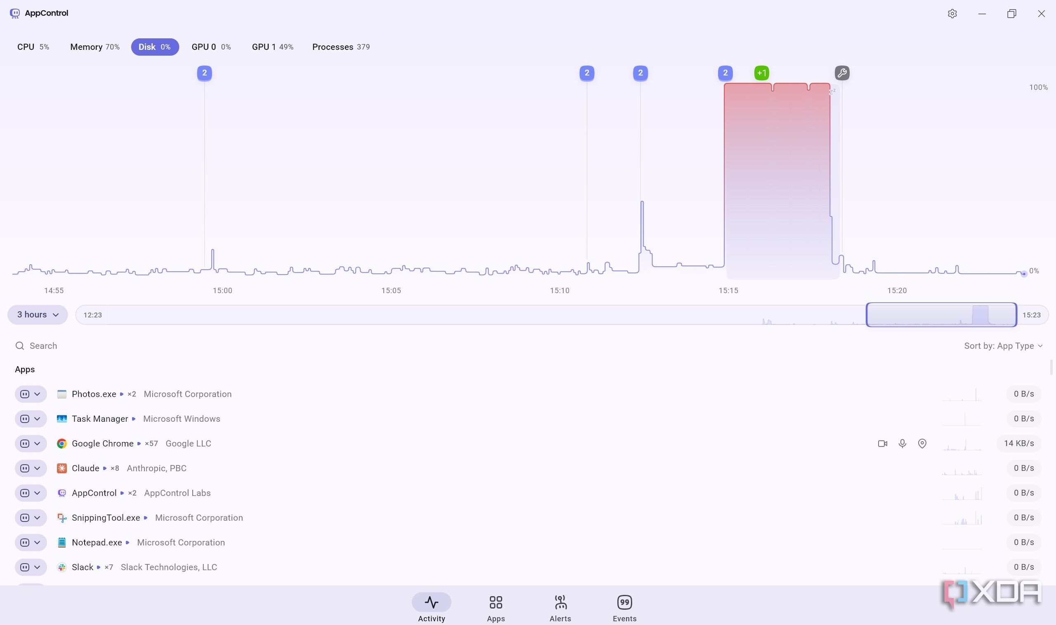Click the AppControl Labs row app icon
This screenshot has width=1056, height=625.
point(62,493)
